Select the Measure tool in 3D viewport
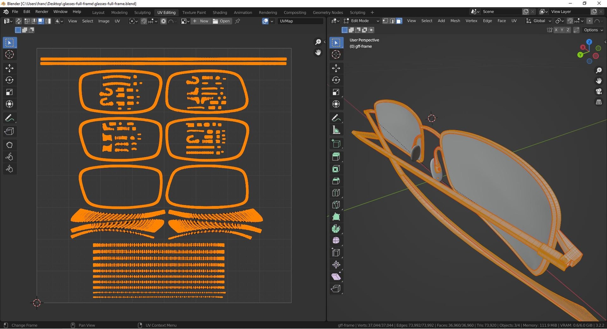 [336, 130]
